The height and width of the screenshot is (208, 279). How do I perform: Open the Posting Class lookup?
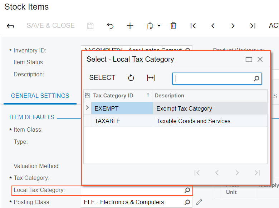(187, 202)
